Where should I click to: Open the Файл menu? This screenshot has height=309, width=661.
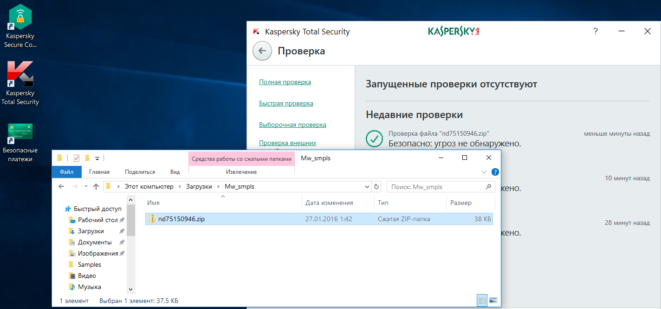(67, 172)
